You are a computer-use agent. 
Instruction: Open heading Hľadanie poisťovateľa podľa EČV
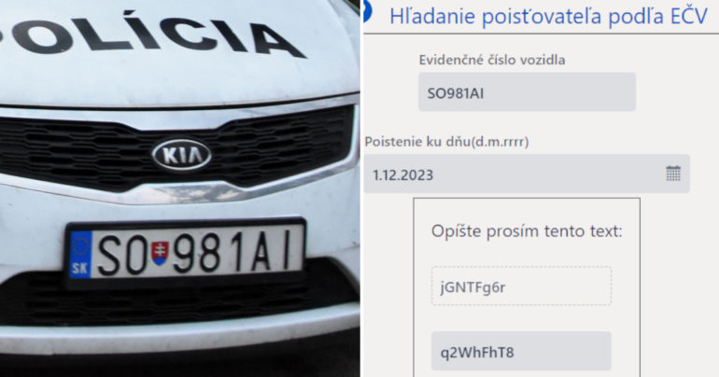(x=548, y=17)
